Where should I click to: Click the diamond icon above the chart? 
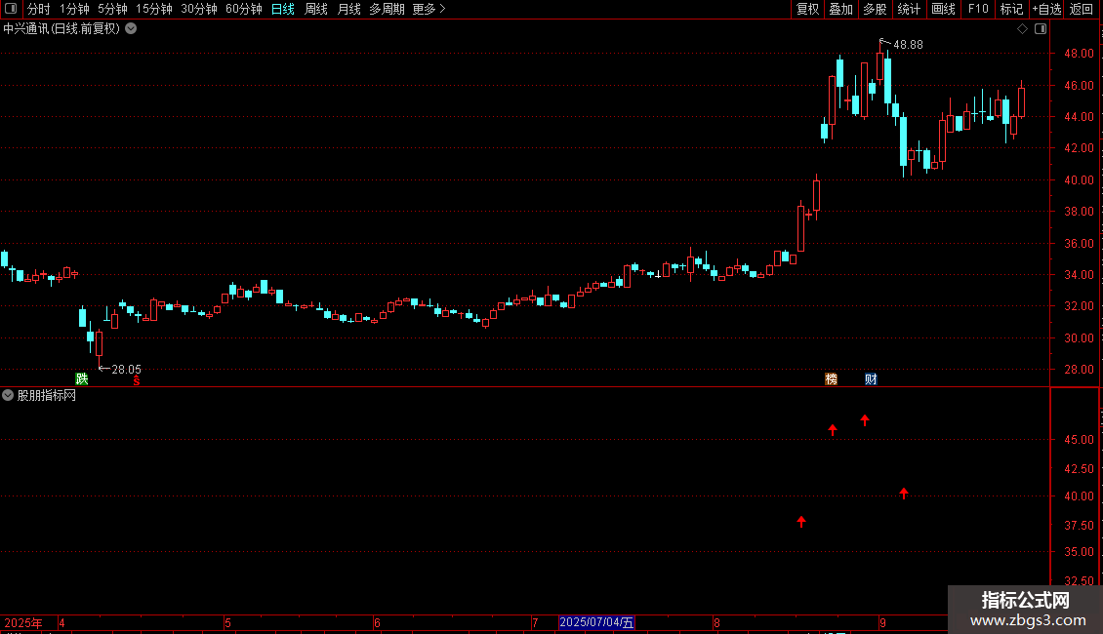click(1023, 29)
